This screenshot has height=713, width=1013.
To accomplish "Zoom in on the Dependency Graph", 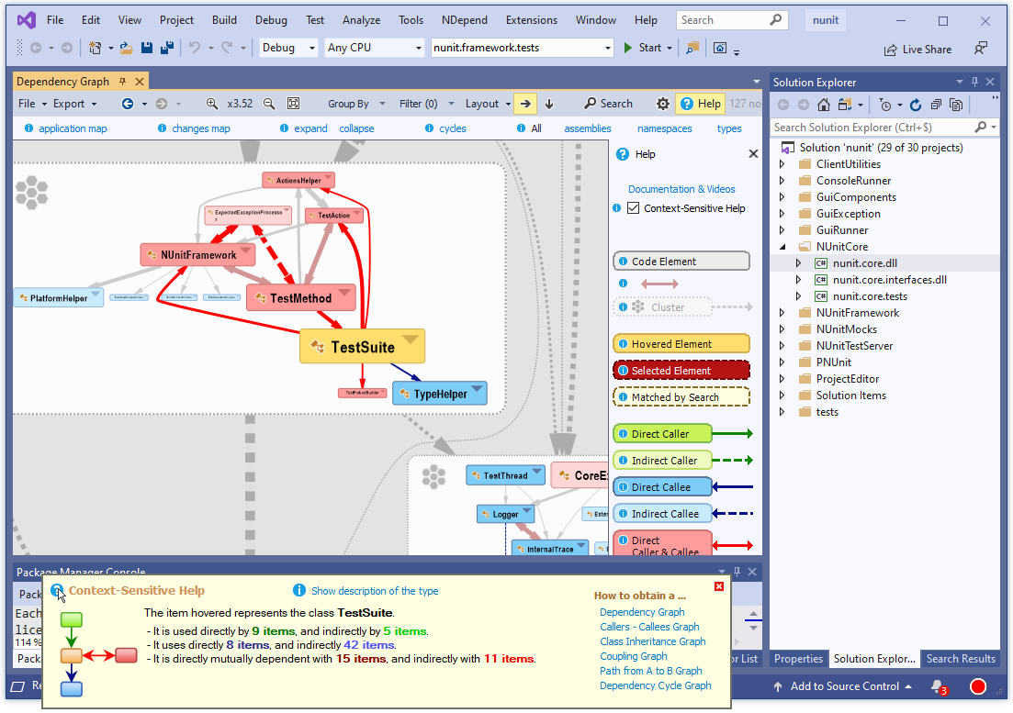I will click(212, 104).
